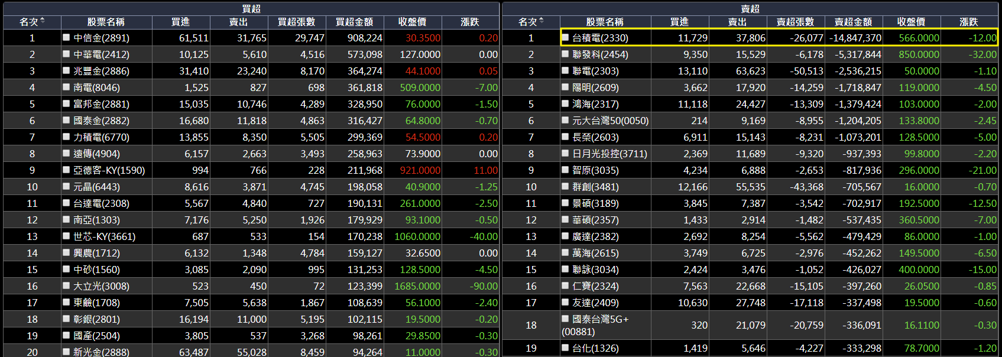Screen dimensions: 1002x357
Task: Open stock 長榮(2603)
Action: coord(595,137)
